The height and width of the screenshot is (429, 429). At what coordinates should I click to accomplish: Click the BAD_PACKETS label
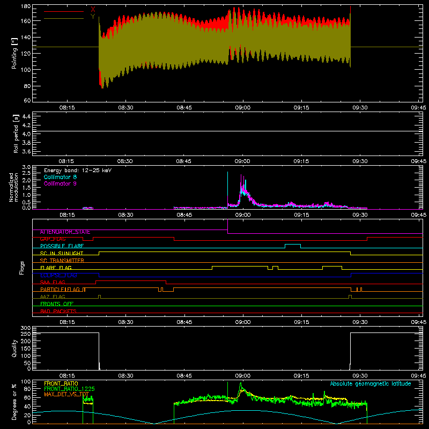pos(58,311)
